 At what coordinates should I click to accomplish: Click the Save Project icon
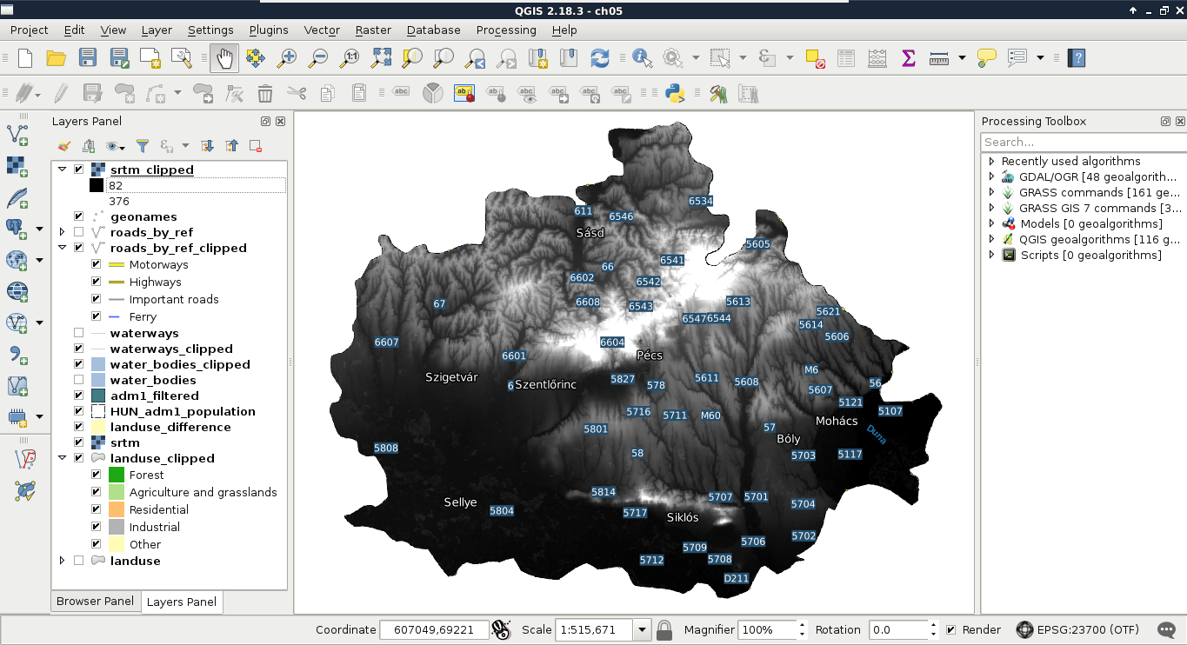coord(88,58)
